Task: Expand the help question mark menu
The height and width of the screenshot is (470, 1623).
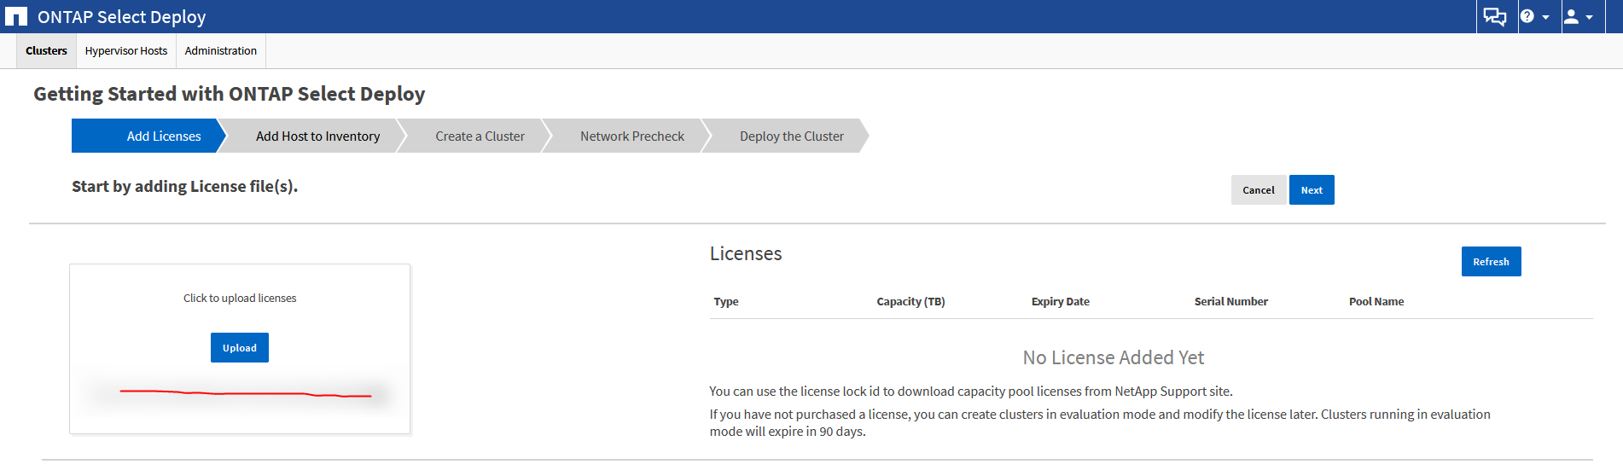Action: coord(1534,17)
